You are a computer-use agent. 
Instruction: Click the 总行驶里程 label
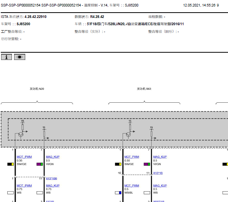pyautogui.click(x=10, y=39)
